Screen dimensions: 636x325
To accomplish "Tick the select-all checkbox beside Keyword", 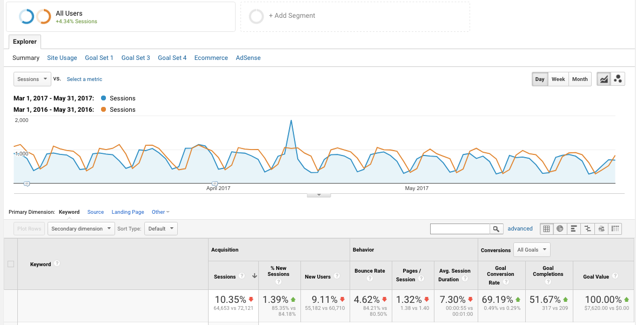I will [x=11, y=264].
